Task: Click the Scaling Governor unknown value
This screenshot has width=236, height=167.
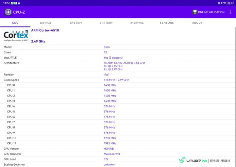Action: click(109, 165)
